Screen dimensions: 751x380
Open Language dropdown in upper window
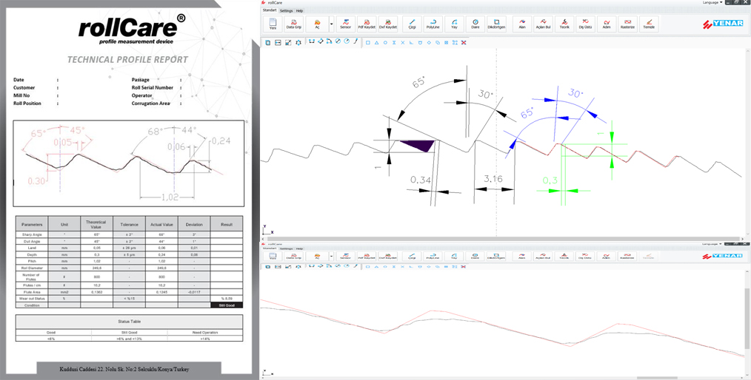click(x=713, y=2)
